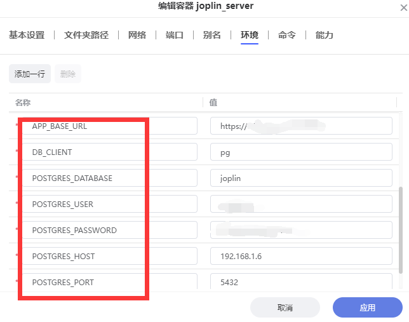Edit the POSTGRES_USER name field
Image resolution: width=409 pixels, height=322 pixels.
[109, 204]
